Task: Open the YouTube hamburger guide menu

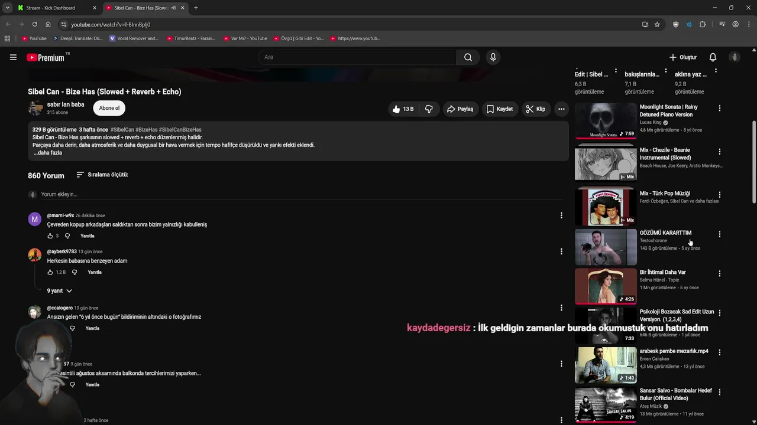Action: point(13,57)
